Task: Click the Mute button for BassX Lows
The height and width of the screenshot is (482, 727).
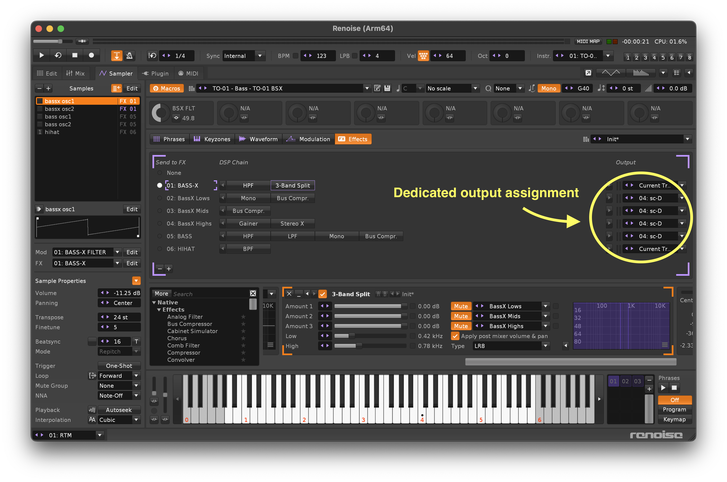Action: click(x=461, y=306)
